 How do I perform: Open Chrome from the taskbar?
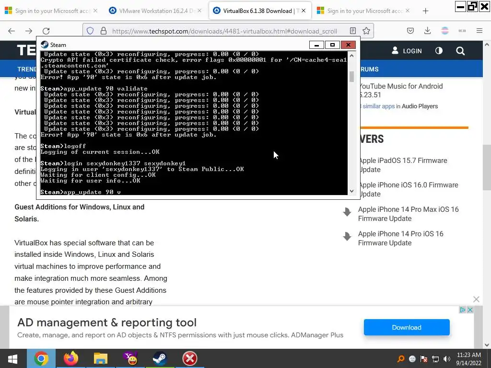(41, 358)
